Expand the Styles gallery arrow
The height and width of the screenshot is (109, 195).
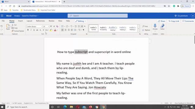click(138, 28)
